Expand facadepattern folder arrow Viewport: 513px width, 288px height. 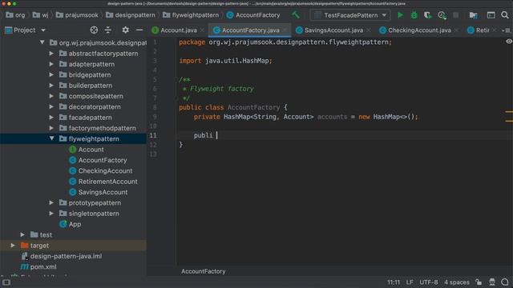[51, 118]
